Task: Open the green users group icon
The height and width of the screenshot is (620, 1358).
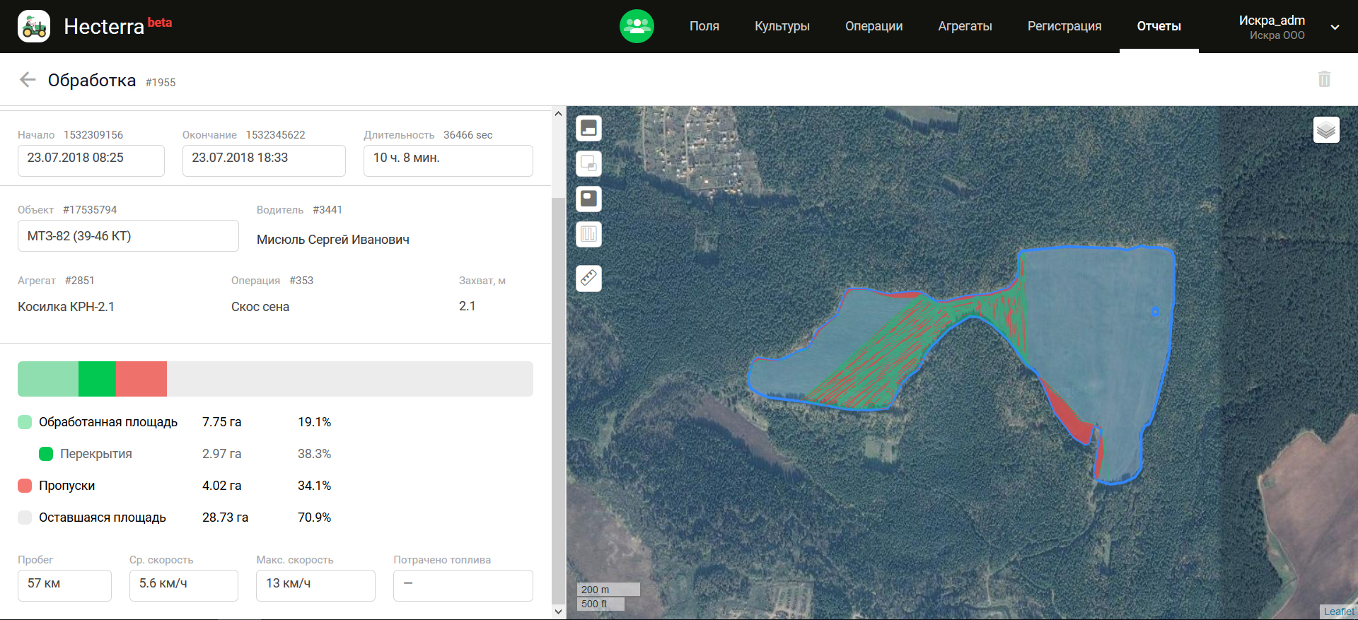Action: point(637,26)
